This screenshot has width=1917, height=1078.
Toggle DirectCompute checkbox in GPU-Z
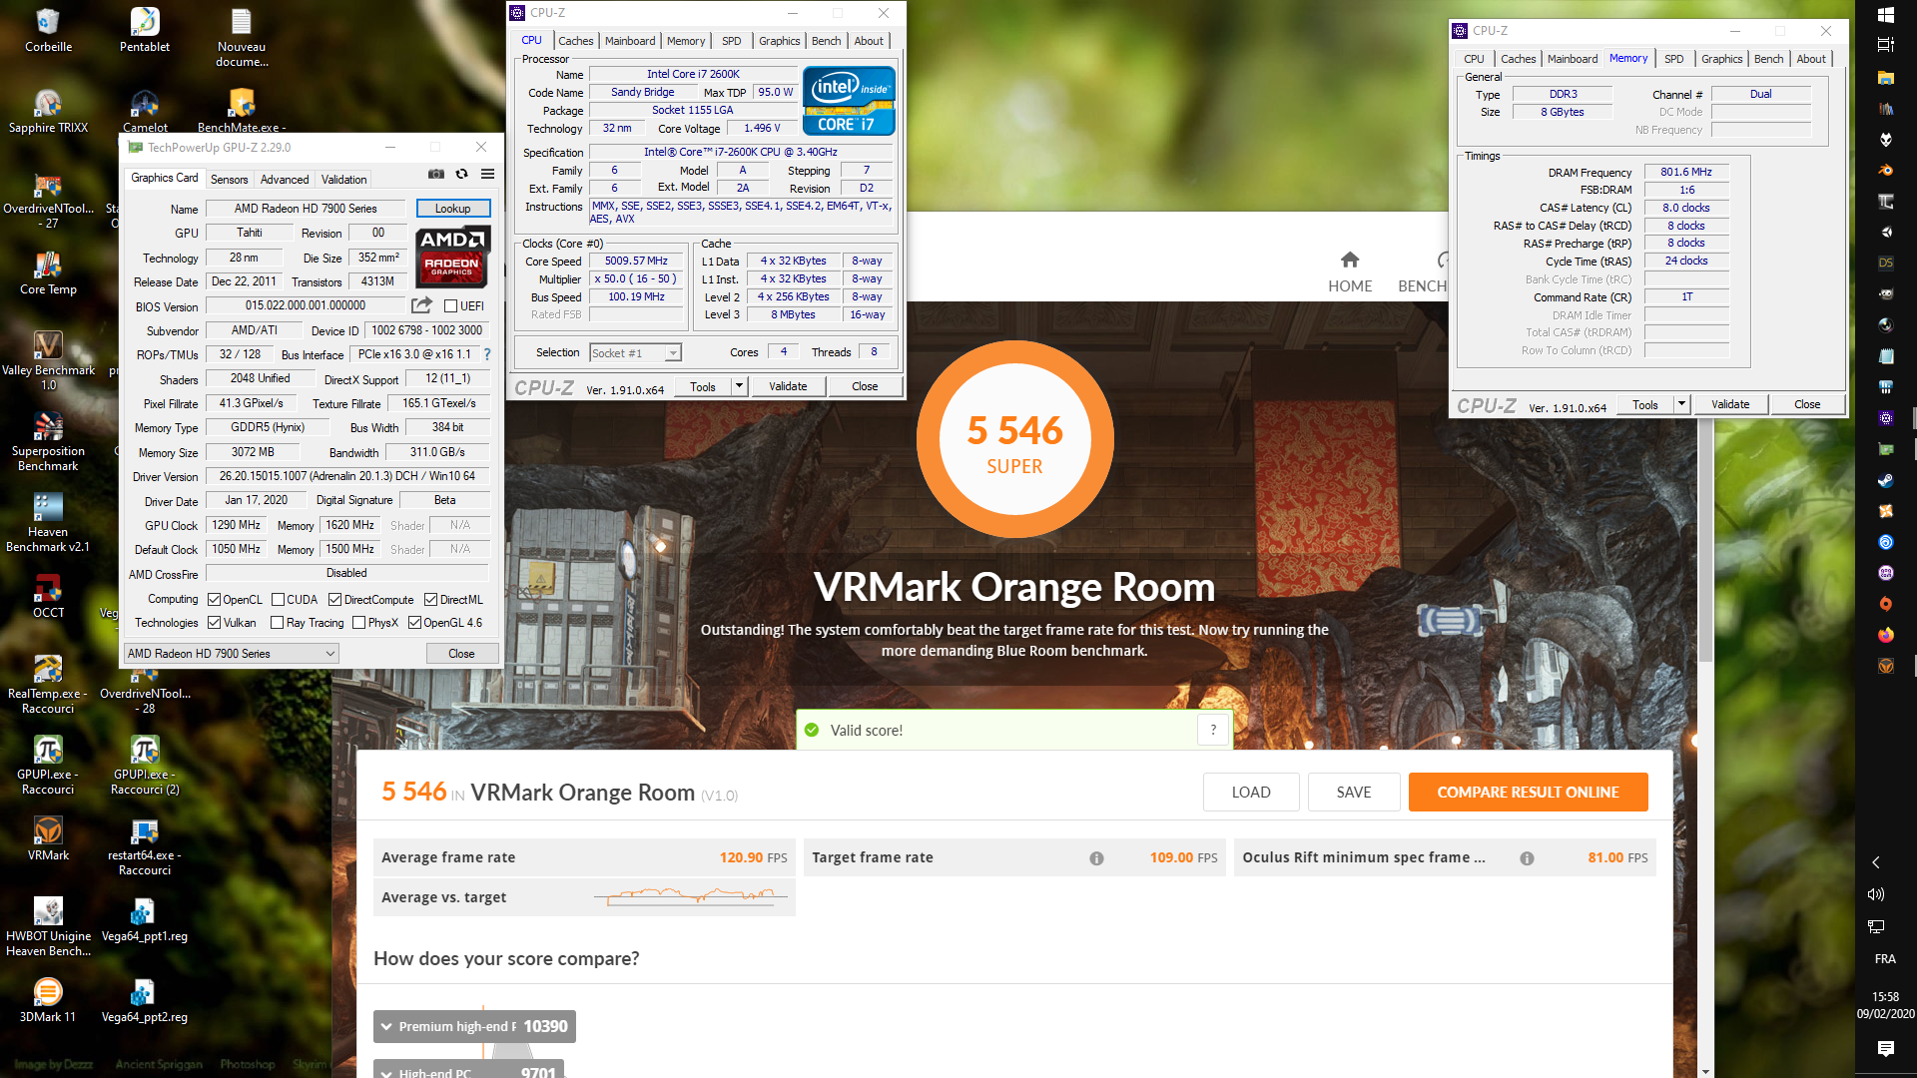pyautogui.click(x=335, y=600)
